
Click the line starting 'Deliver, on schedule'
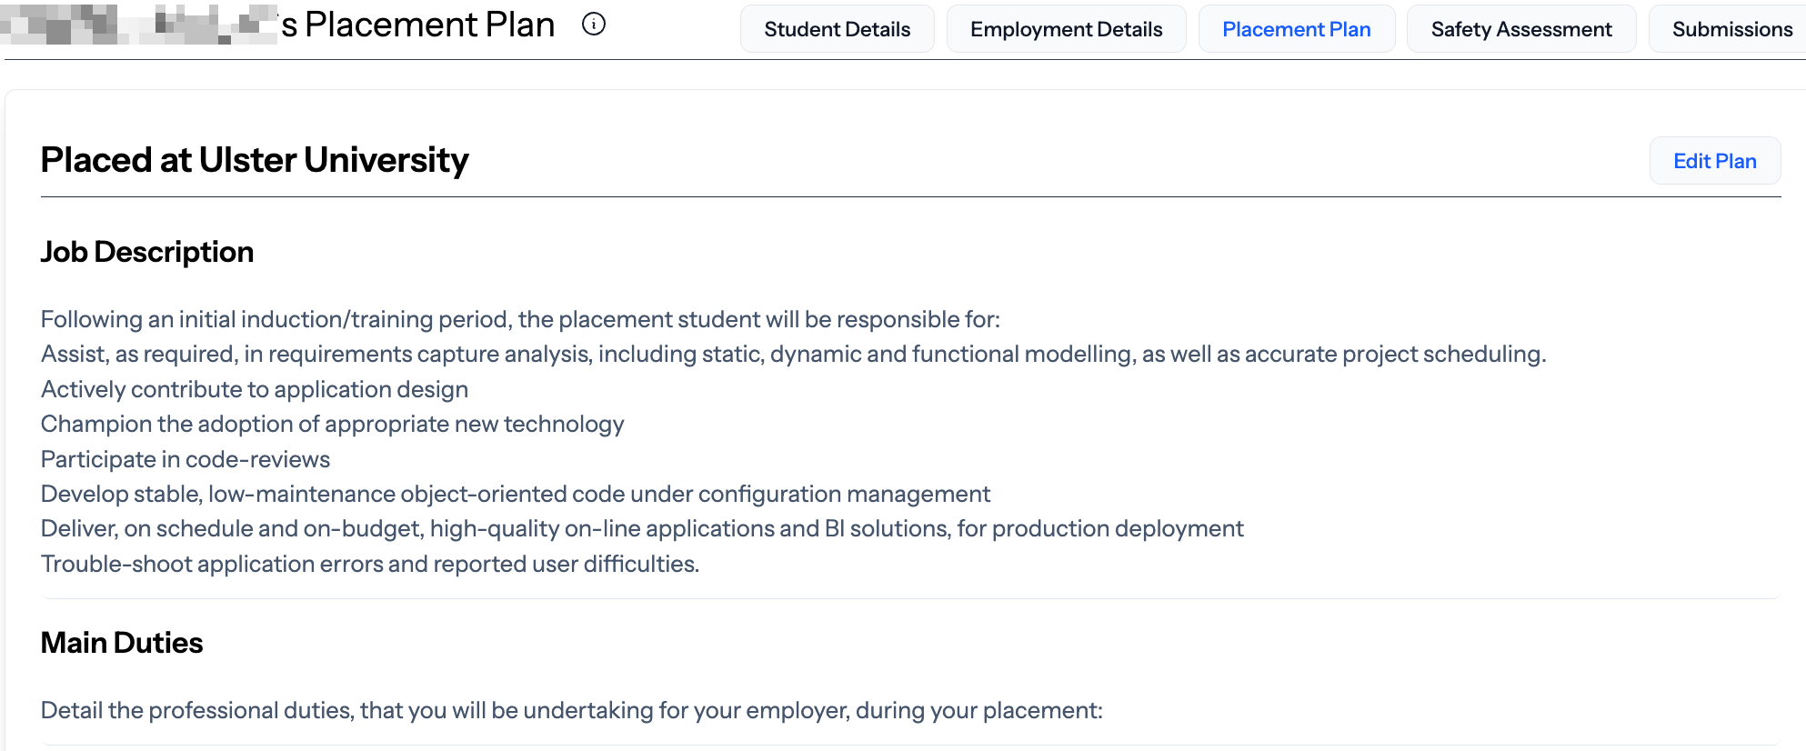point(642,529)
